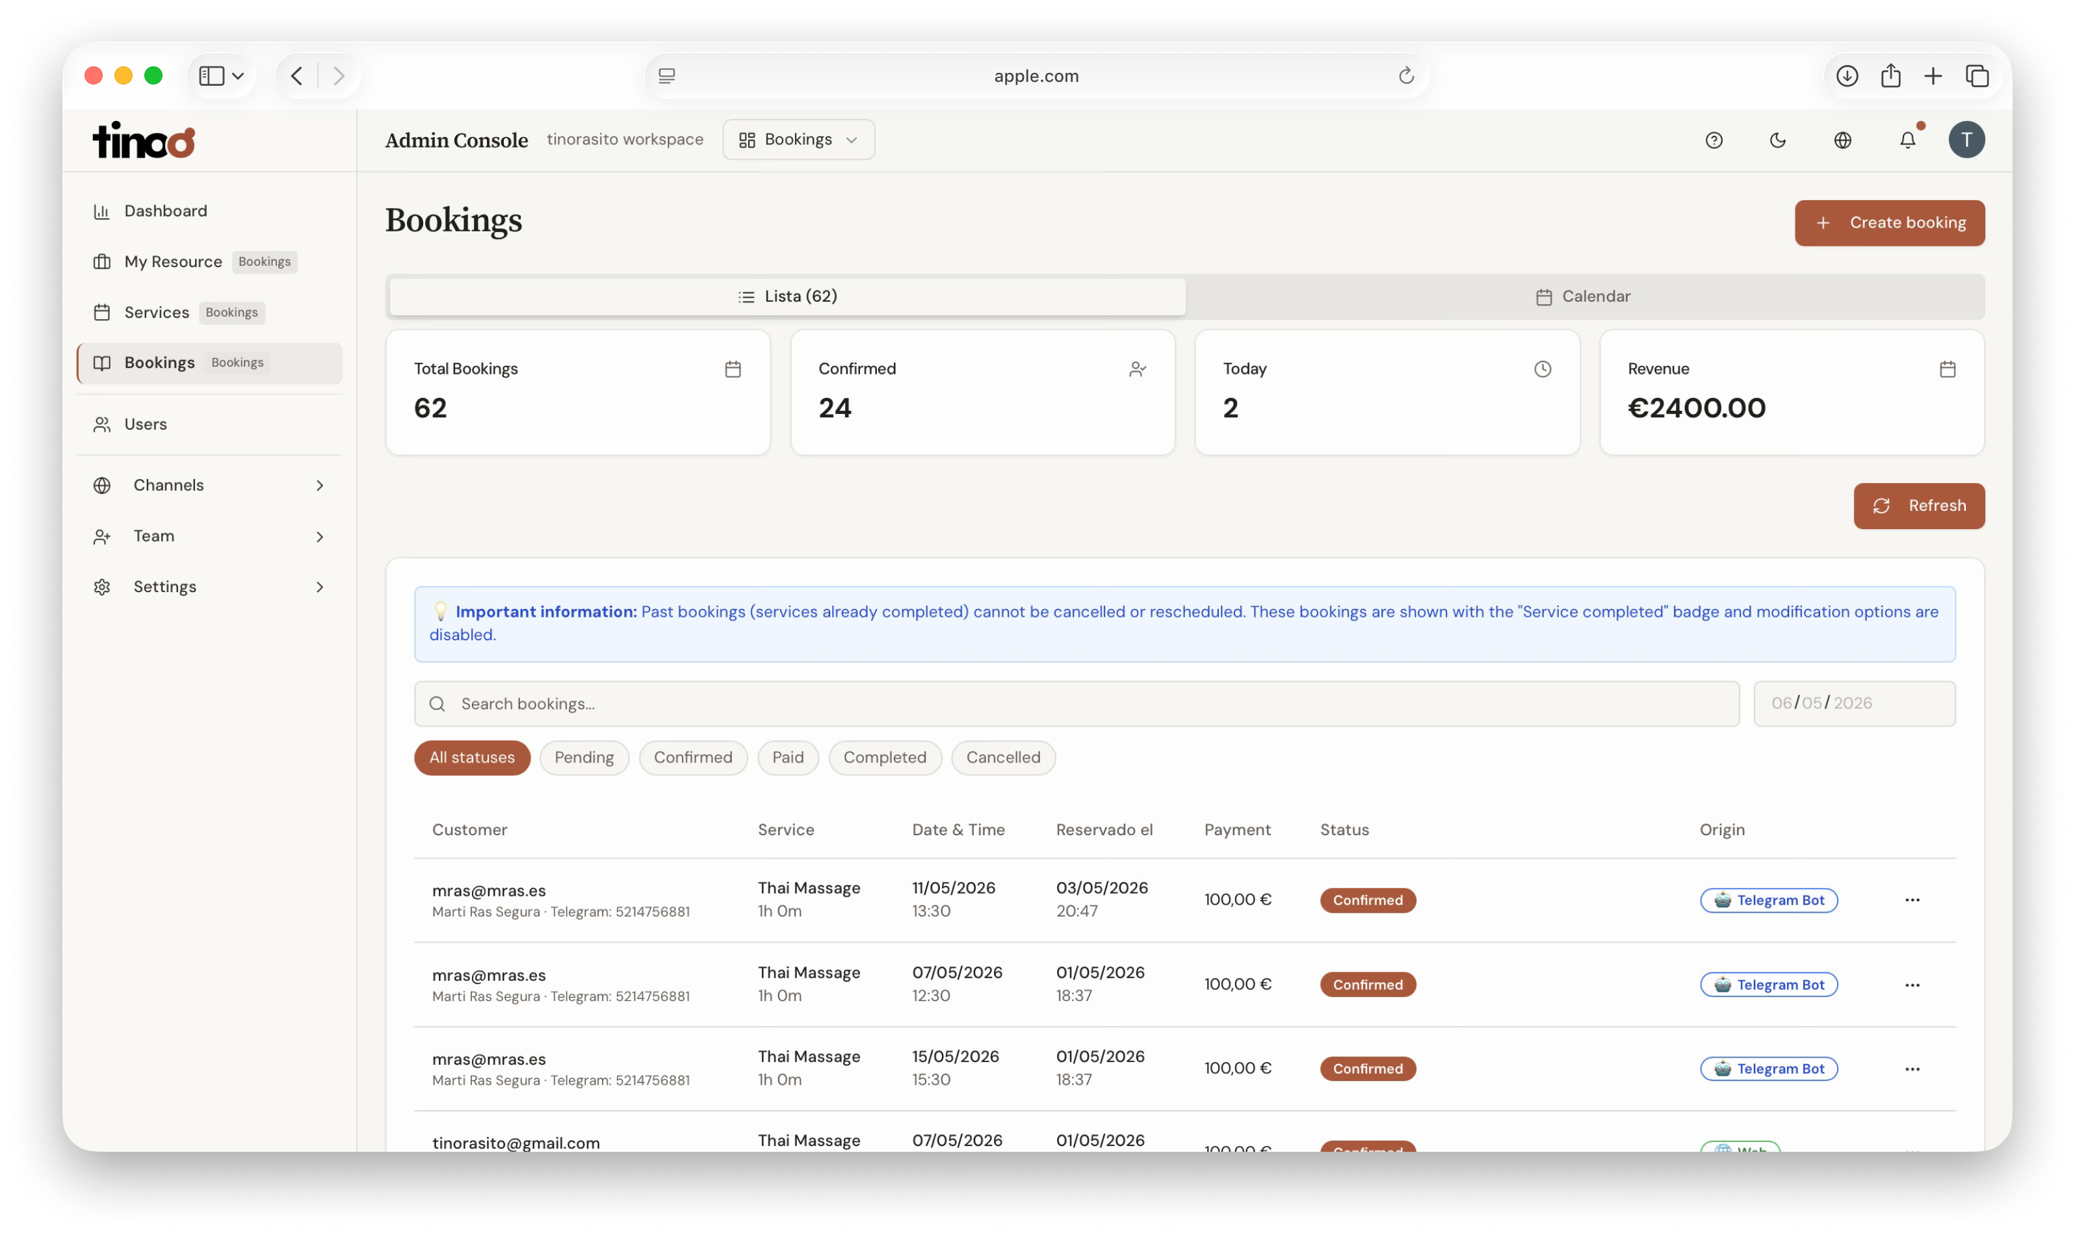Click the Reservado el column header
Screen dimensions: 2075x1235
click(x=1104, y=829)
